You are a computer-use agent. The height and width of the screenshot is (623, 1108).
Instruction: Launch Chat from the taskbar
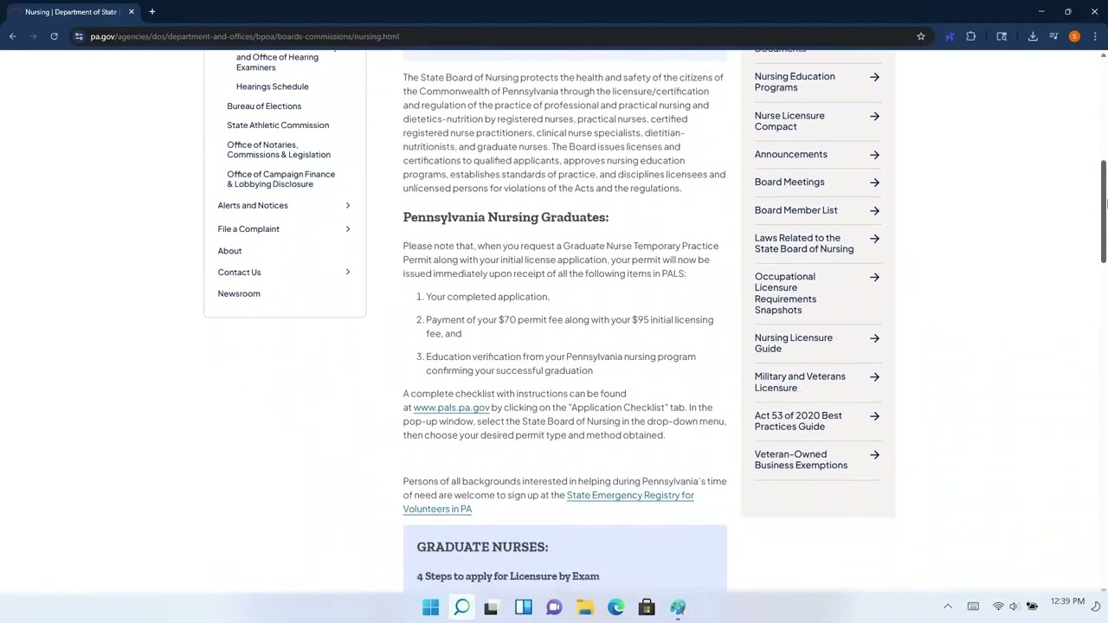tap(554, 607)
